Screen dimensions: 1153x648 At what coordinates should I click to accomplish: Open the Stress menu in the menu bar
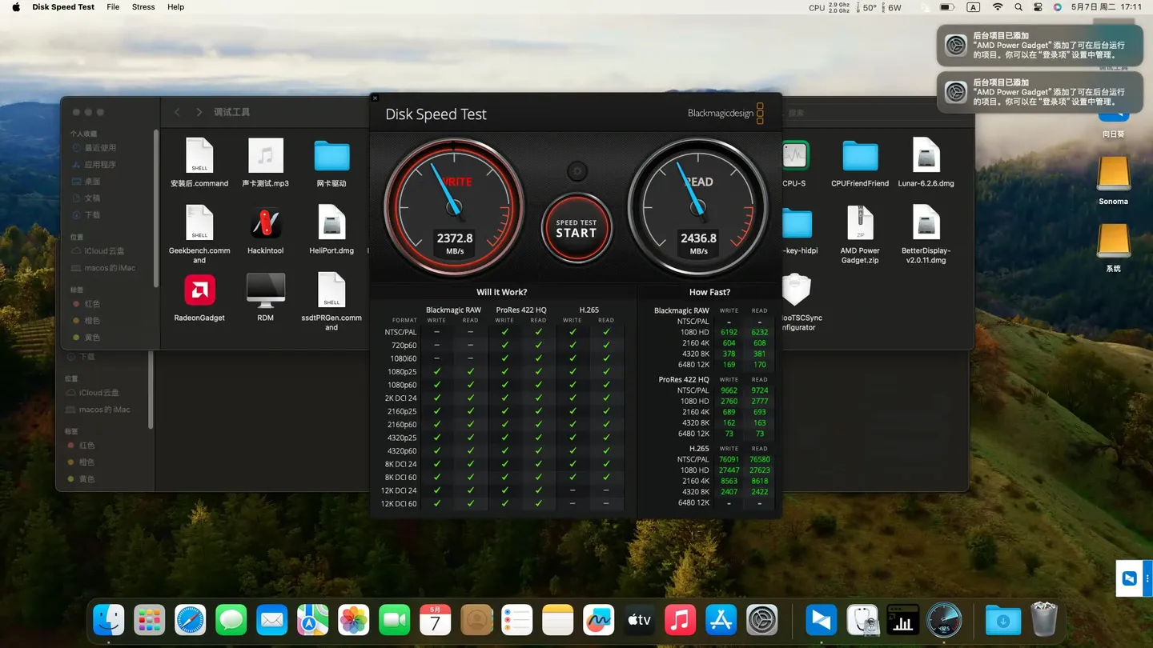click(x=143, y=7)
